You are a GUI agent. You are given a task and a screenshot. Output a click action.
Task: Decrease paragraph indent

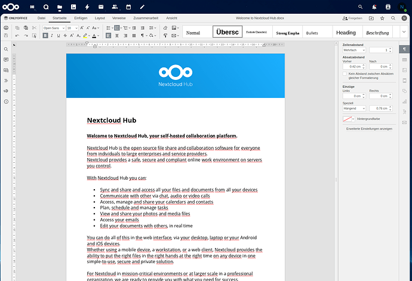(x=134, y=28)
